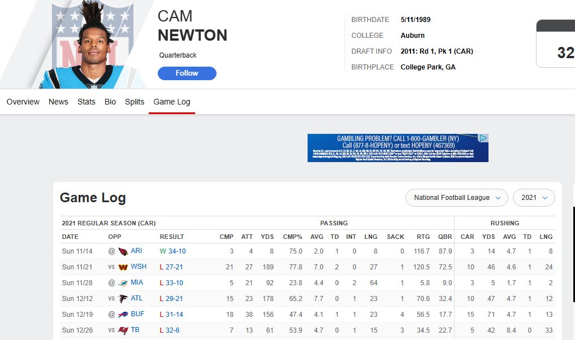
Task: Click the 'Sun 12/26' date cell
Action: click(77, 330)
